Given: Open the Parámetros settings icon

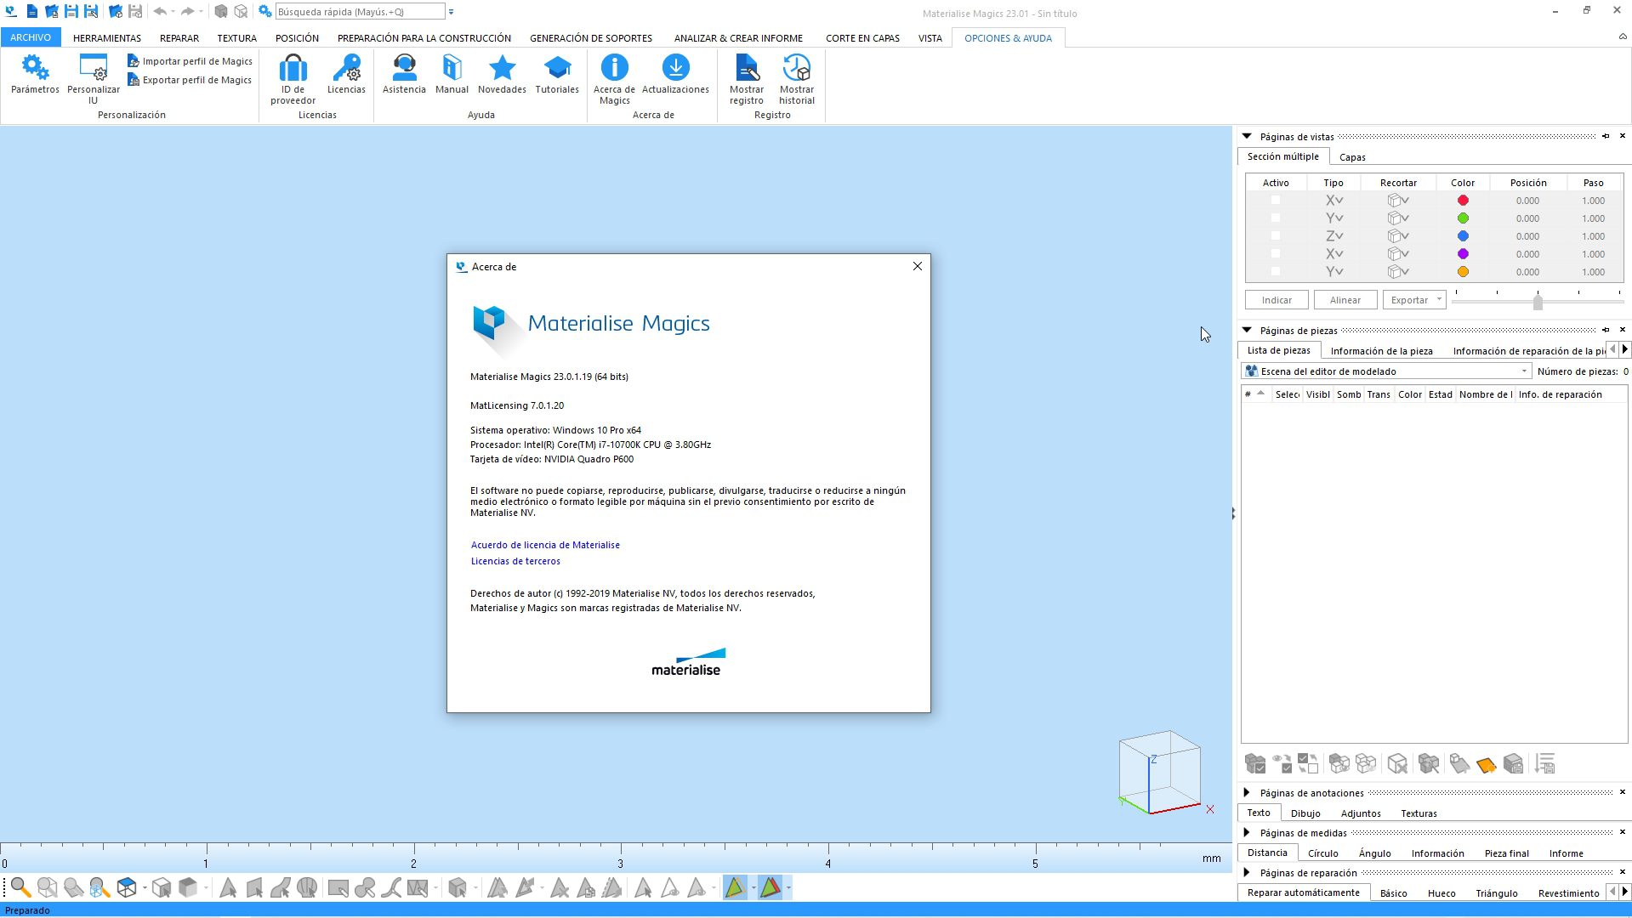Looking at the screenshot, I should tap(35, 70).
